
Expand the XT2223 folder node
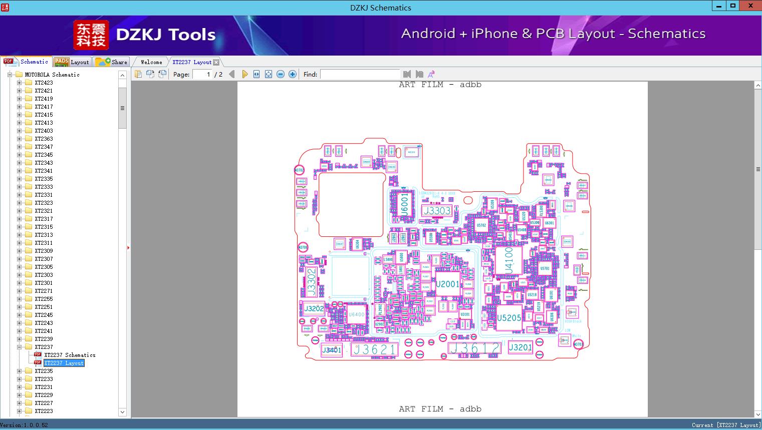click(x=19, y=411)
